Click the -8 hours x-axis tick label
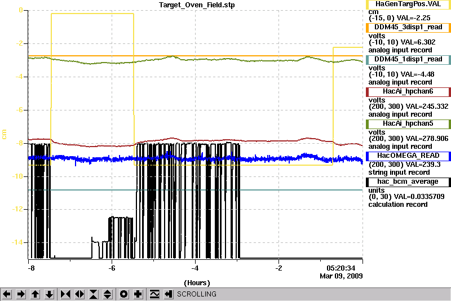This screenshot has height=301, width=451. pos(31,268)
